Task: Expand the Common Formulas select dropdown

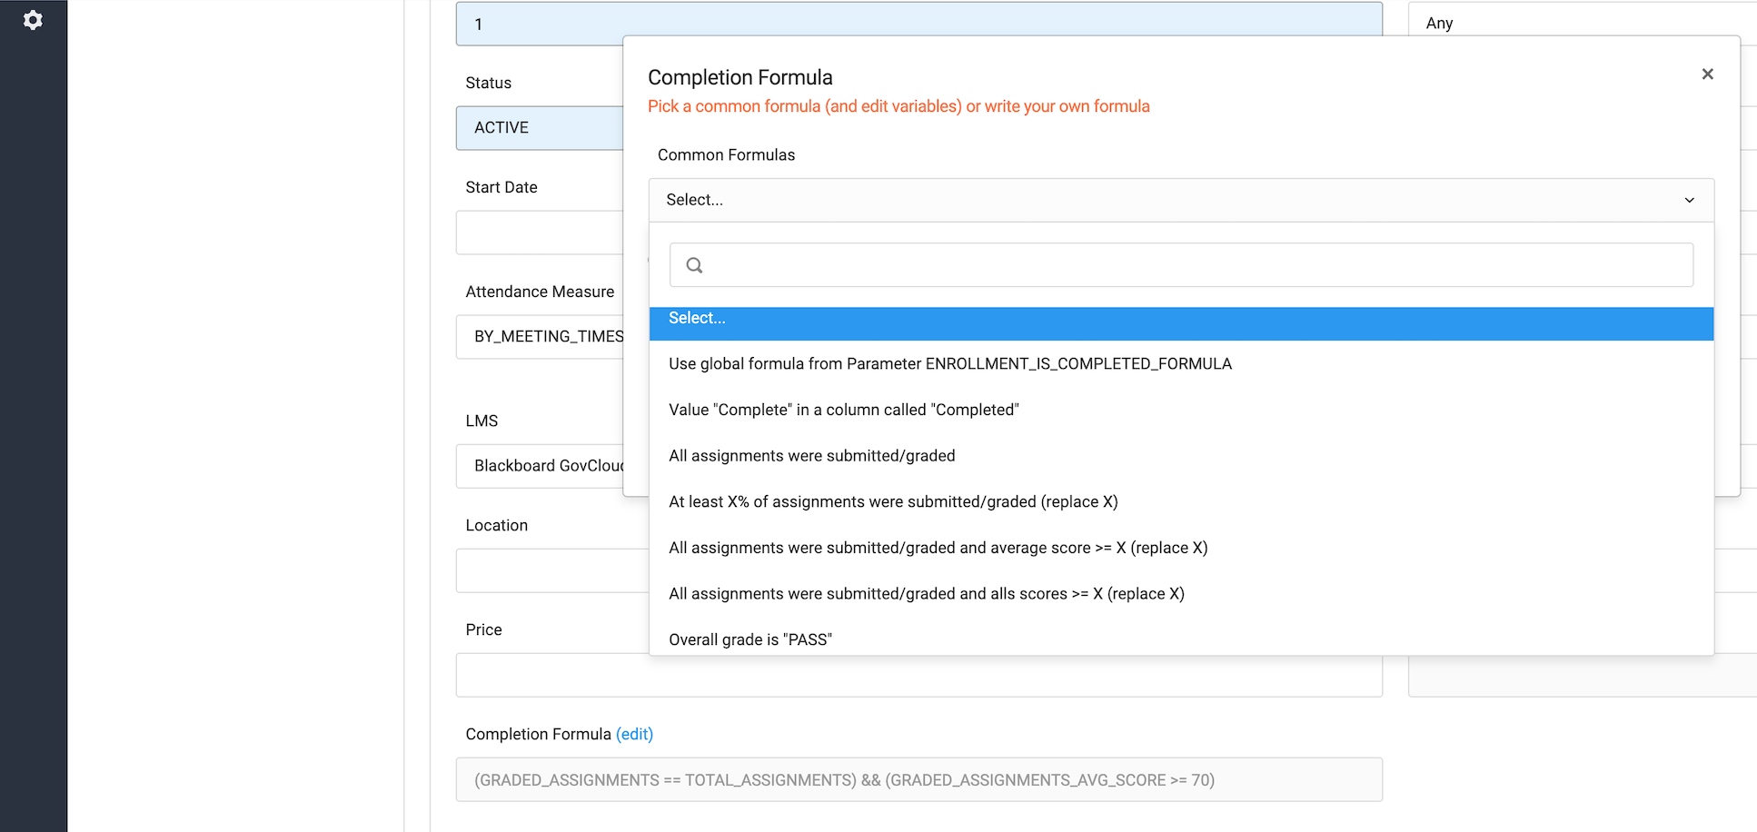Action: [1180, 200]
